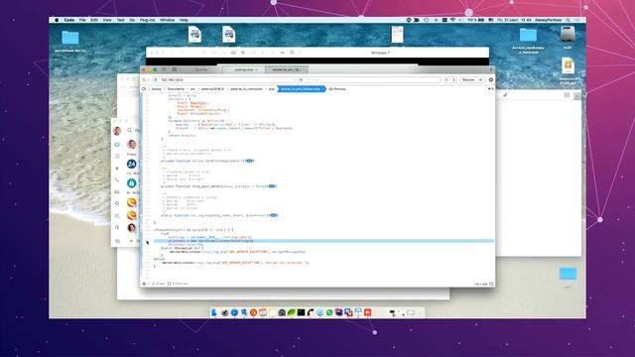
Task: Select the highlighted current file in path bar
Action: [x=302, y=88]
